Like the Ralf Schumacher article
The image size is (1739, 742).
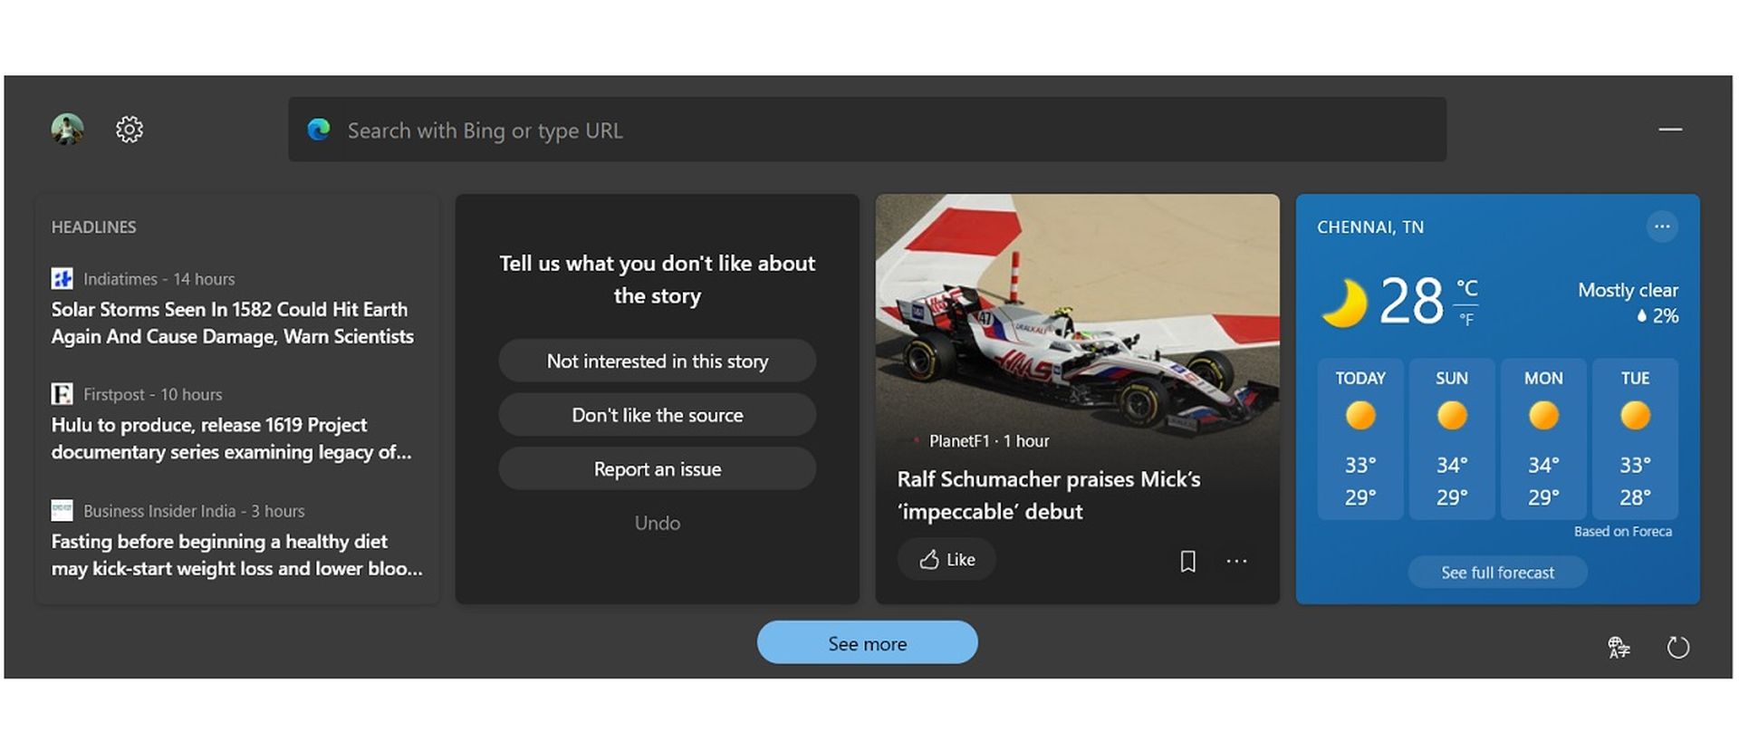point(946,560)
